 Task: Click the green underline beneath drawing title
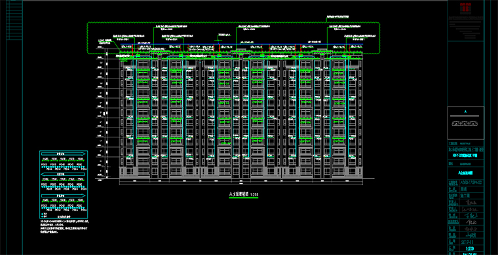[244, 197]
